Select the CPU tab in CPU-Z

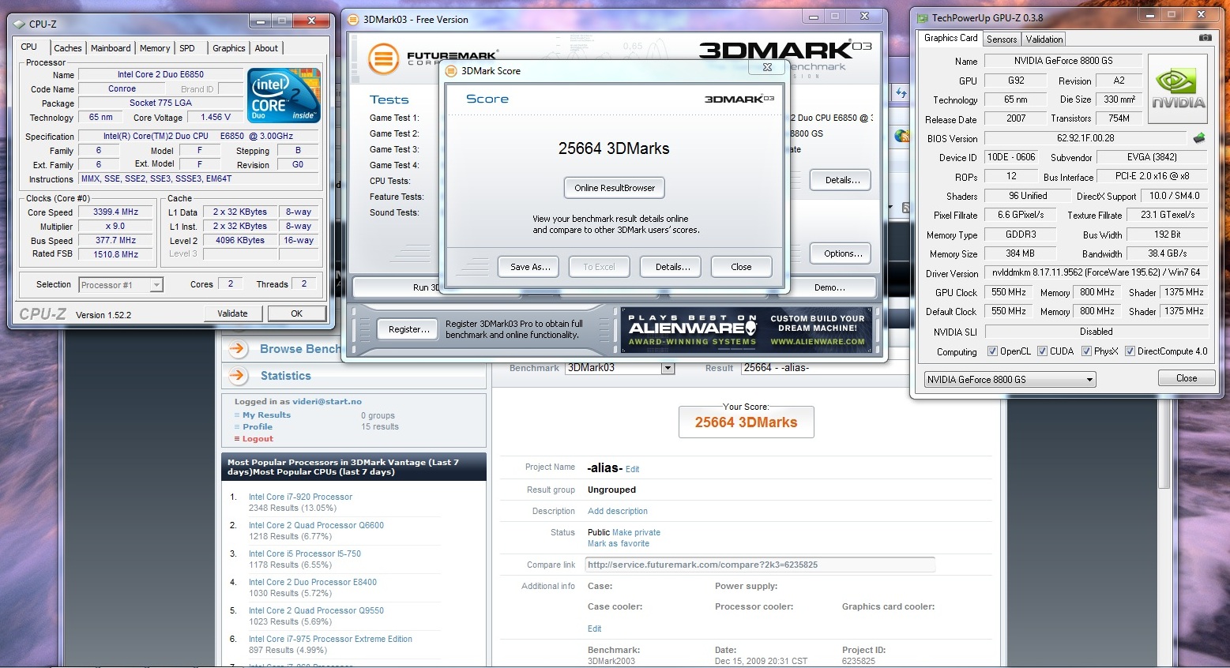(x=29, y=47)
